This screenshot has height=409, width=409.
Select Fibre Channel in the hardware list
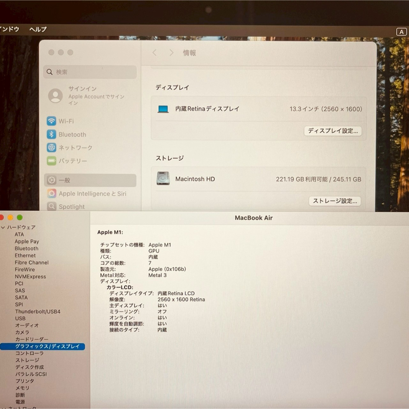click(x=31, y=263)
